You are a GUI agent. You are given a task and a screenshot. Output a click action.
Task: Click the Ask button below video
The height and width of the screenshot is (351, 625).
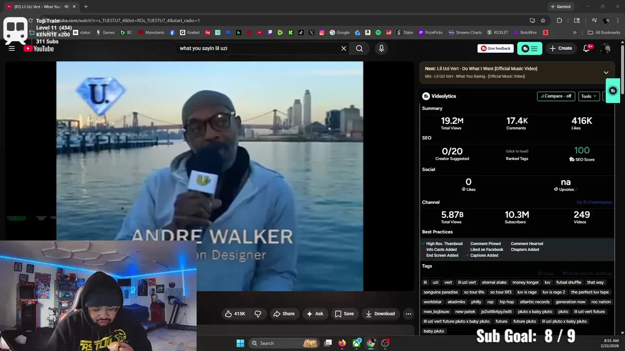pos(314,314)
